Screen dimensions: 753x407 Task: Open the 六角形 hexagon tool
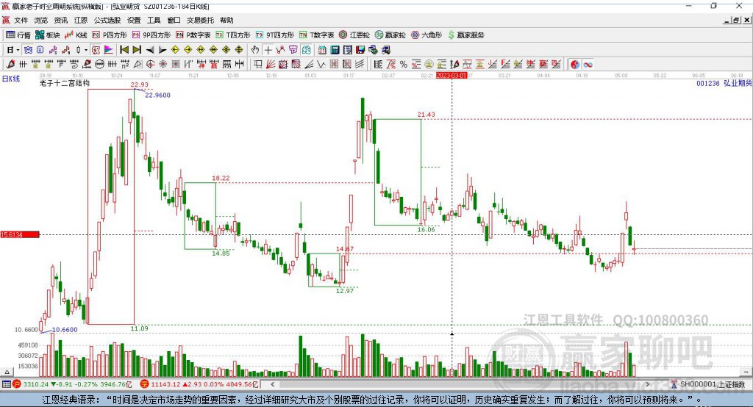427,35
